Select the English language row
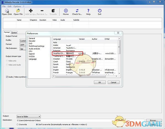Viewport: 165px width, 129px height. click(x=85, y=70)
